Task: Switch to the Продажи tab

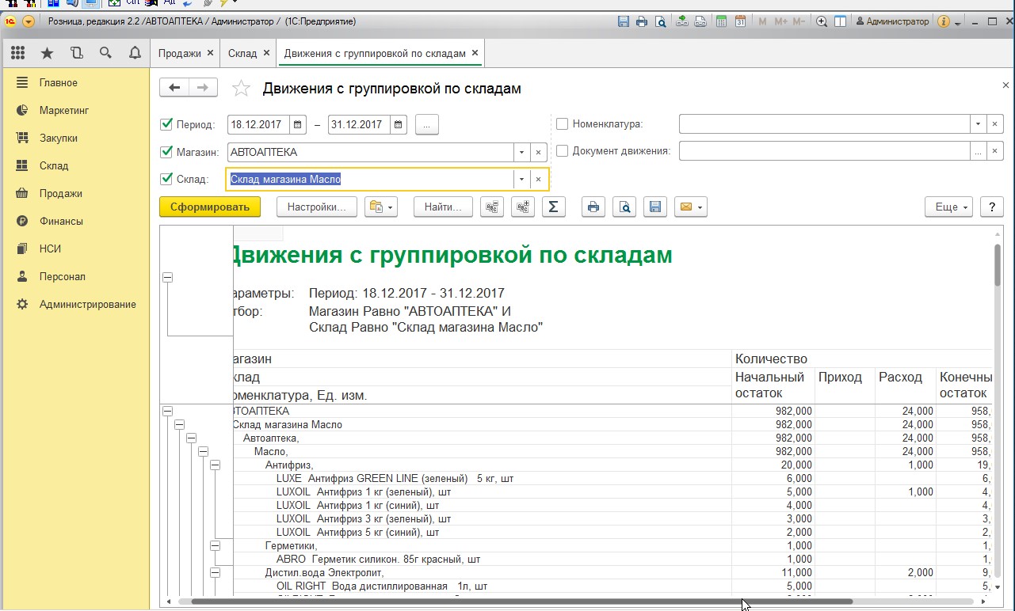Action: pyautogui.click(x=179, y=53)
